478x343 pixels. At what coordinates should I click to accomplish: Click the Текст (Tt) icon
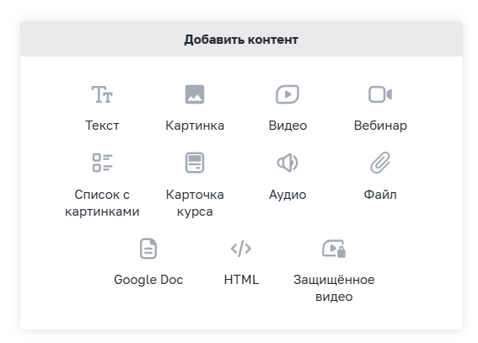click(102, 94)
